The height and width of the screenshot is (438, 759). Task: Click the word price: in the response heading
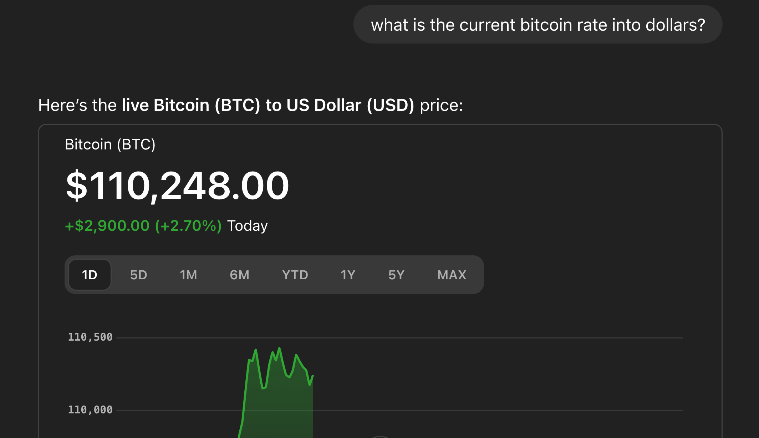pos(441,106)
